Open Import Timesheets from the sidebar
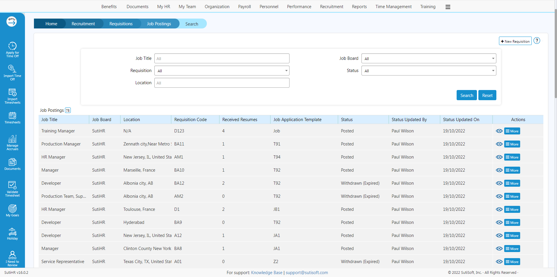This screenshot has width=557, height=277. click(x=12, y=96)
